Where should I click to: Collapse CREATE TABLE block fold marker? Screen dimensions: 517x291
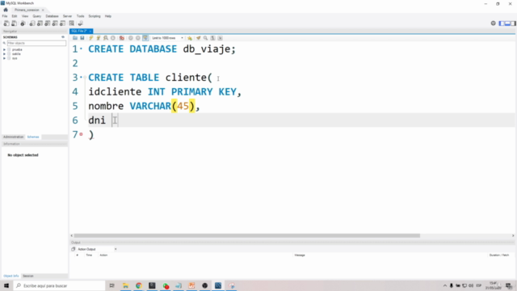point(85,78)
